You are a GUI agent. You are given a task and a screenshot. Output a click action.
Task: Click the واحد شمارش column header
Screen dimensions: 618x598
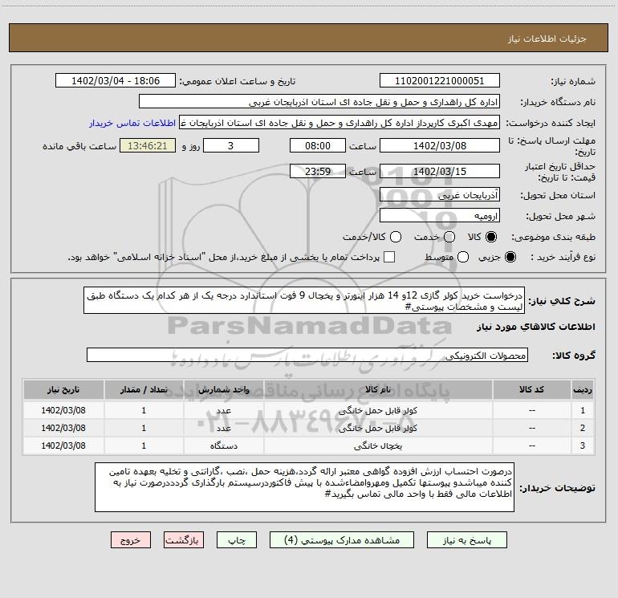click(x=223, y=389)
